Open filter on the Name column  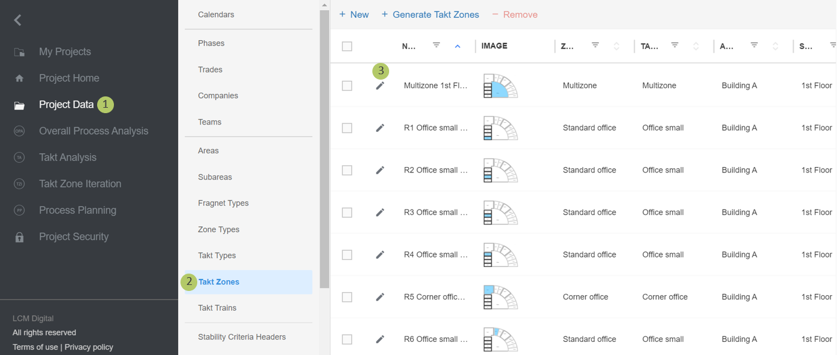[x=436, y=45]
